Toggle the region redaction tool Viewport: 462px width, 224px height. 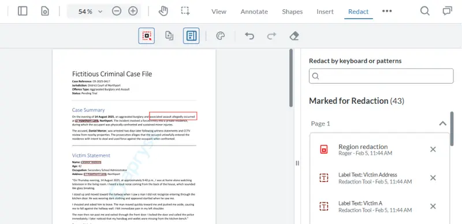click(147, 36)
